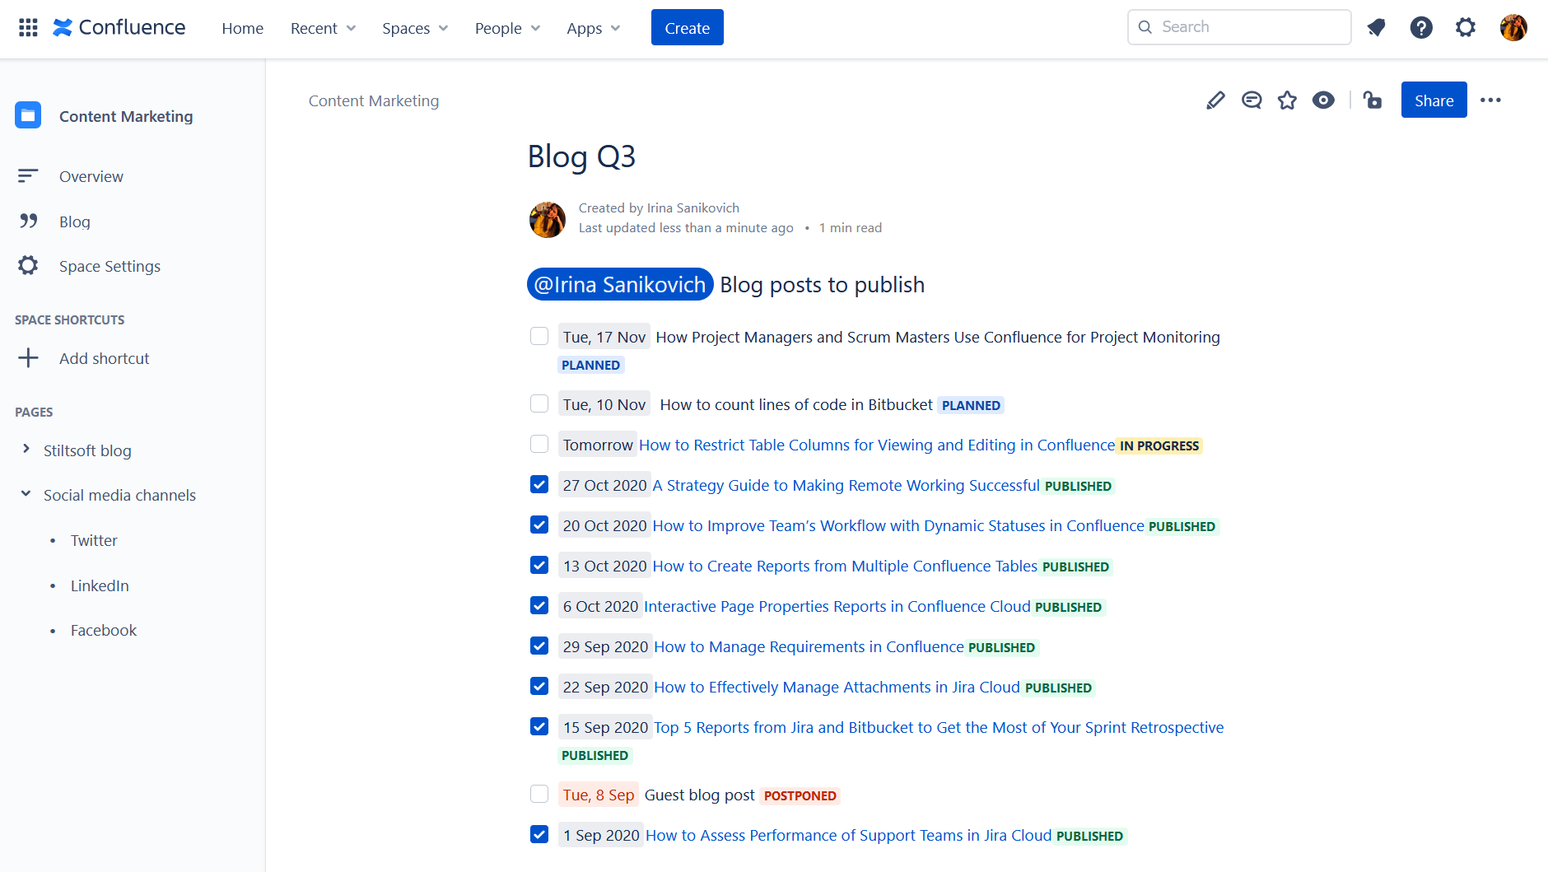This screenshot has width=1548, height=872.
Task: Click the Overview icon in sidebar
Action: [28, 176]
